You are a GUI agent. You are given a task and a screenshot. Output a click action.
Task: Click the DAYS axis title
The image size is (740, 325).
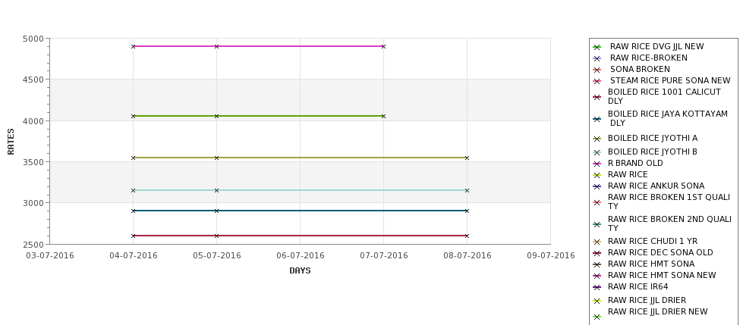coord(300,270)
